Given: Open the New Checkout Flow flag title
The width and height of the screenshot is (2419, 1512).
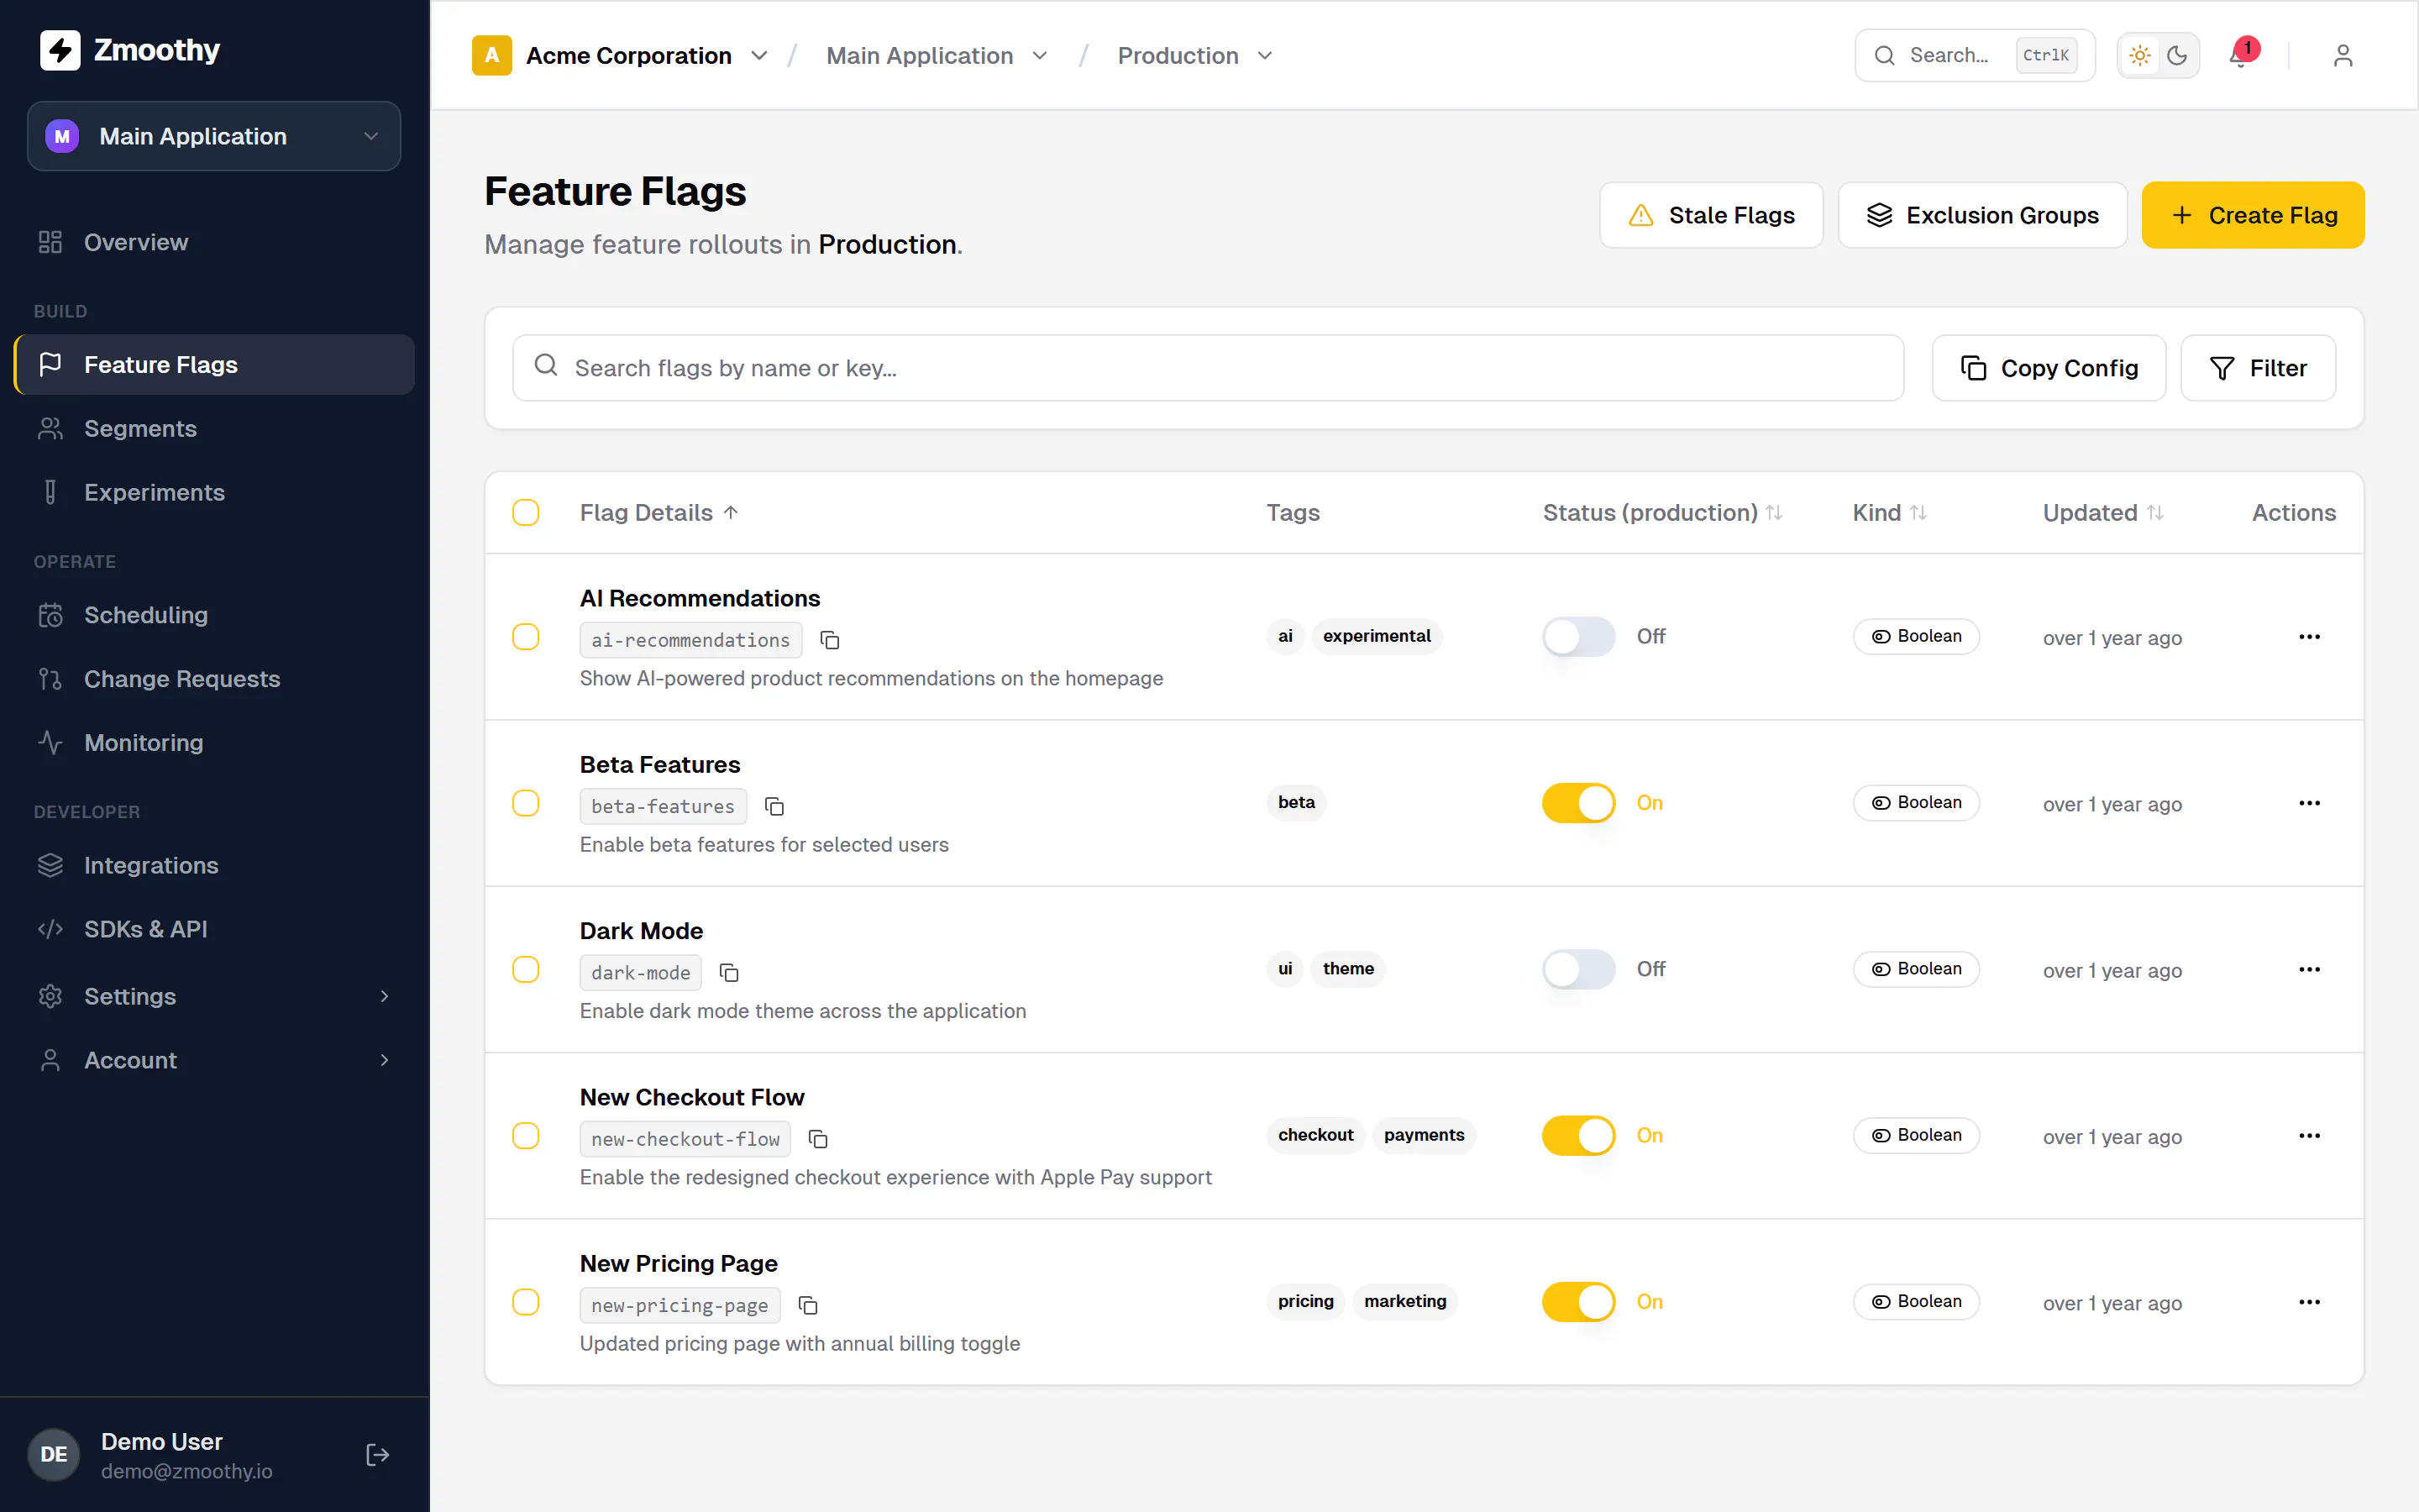Looking at the screenshot, I should (692, 1097).
